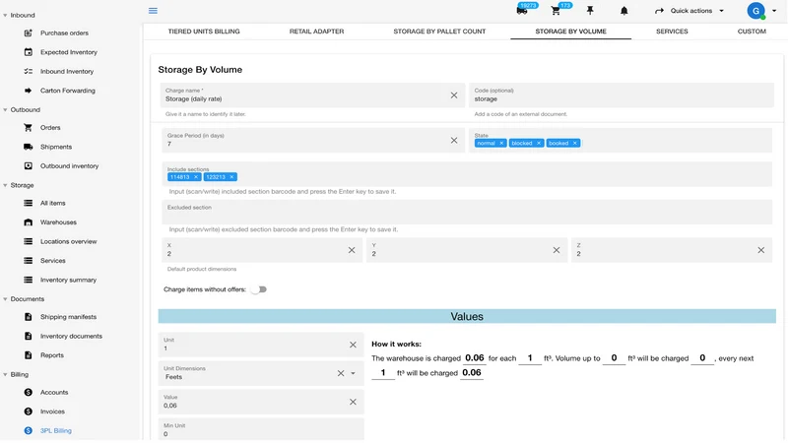The height and width of the screenshot is (443, 788).
Task: Open the hamburger menu icon
Action: (x=153, y=11)
